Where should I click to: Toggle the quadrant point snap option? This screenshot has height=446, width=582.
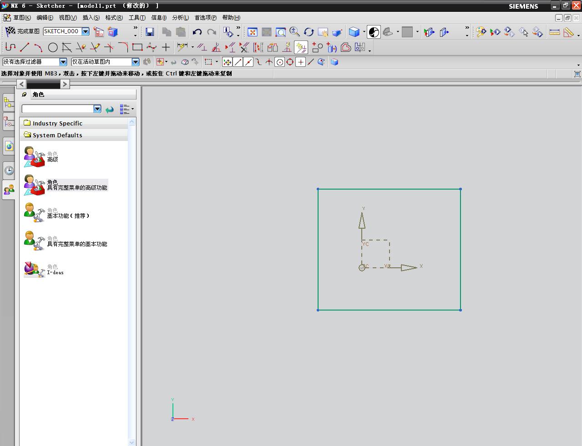click(x=290, y=62)
